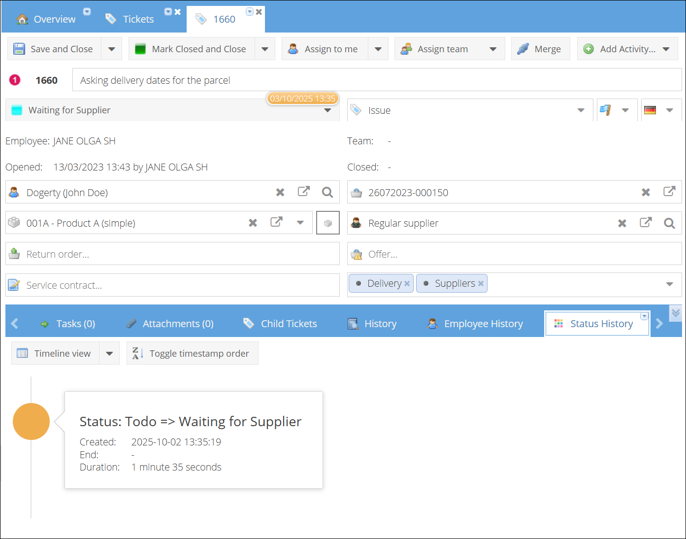The width and height of the screenshot is (686, 539).
Task: Click the product box icon button
Action: pos(327,223)
